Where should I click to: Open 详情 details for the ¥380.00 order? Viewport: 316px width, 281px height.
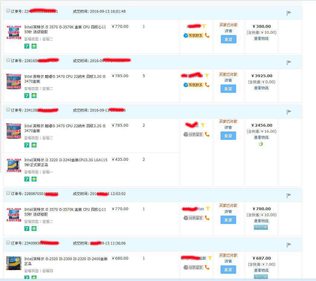pos(228,31)
